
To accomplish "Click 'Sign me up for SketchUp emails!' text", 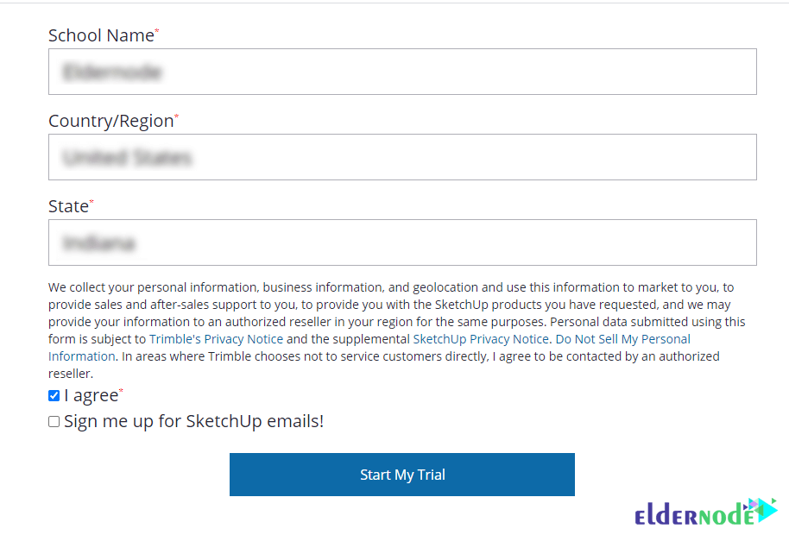I will coord(193,421).
